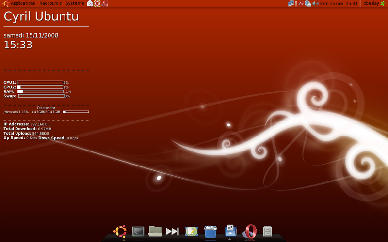Click the RAM usage bar

coord(40,91)
